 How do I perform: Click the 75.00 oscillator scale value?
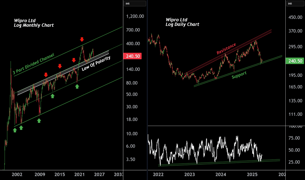pos(294,138)
